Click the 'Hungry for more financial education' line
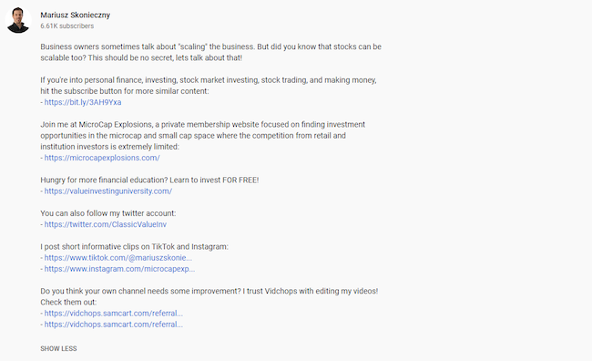The width and height of the screenshot is (592, 361). coord(149,180)
